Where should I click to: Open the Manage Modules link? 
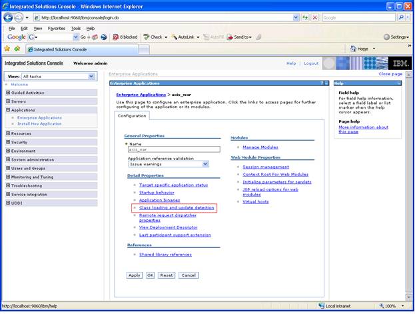pyautogui.click(x=260, y=147)
